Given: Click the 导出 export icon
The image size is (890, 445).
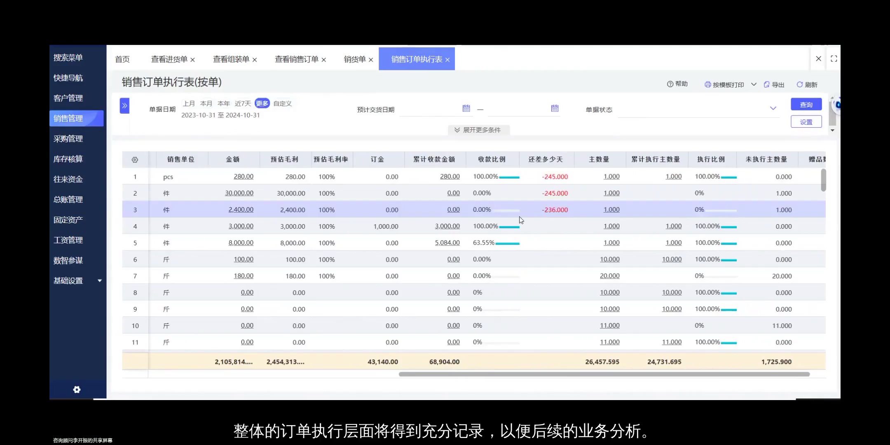Looking at the screenshot, I should pos(767,84).
